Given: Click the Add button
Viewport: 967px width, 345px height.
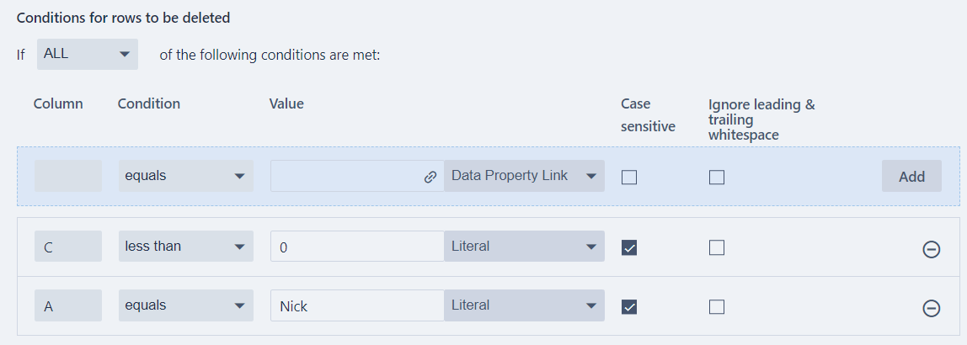Looking at the screenshot, I should (x=911, y=176).
